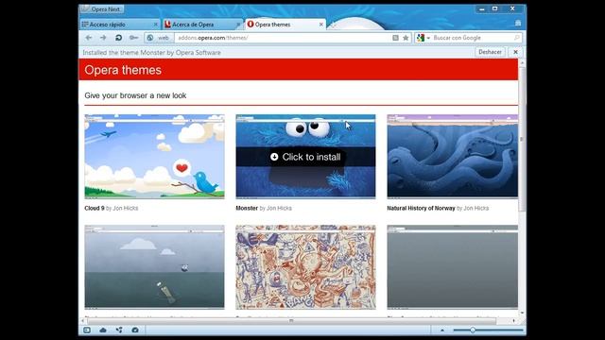
Task: Bookmark page with star icon
Action: 406,38
